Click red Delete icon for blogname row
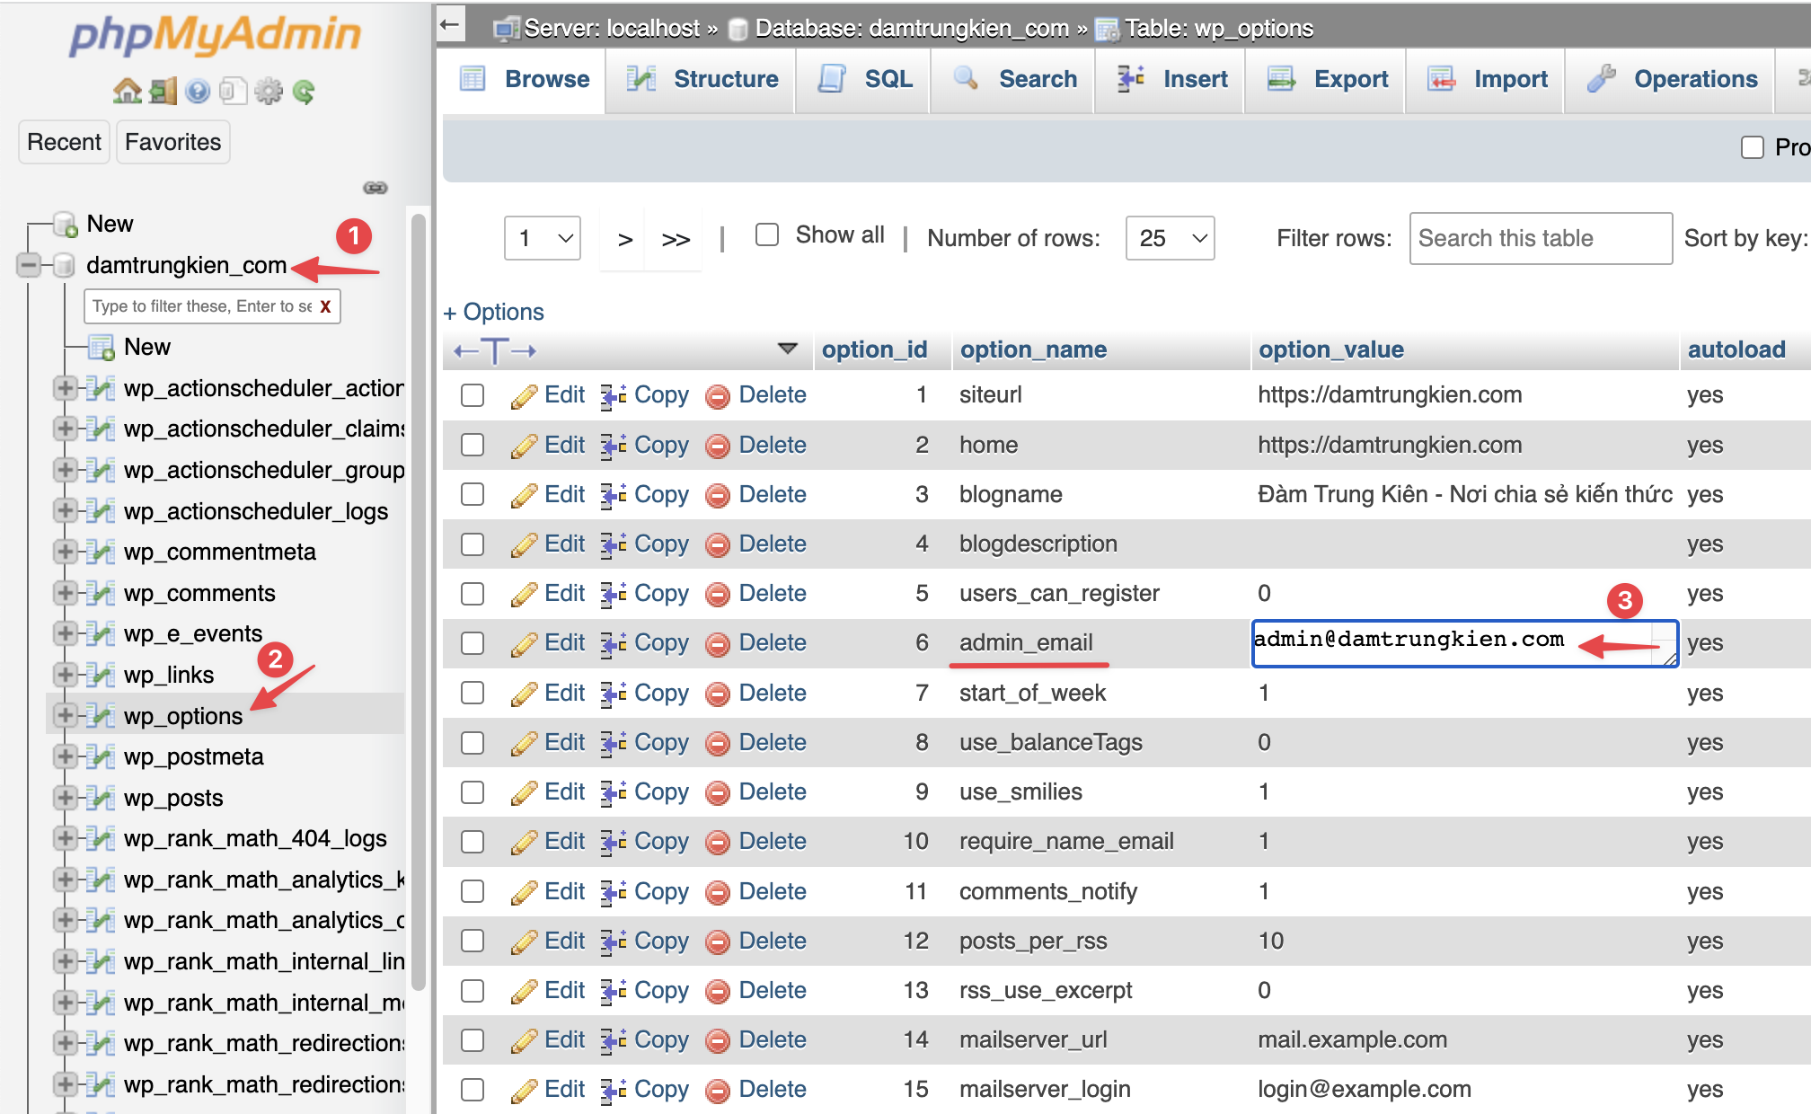This screenshot has width=1811, height=1114. pos(718,495)
